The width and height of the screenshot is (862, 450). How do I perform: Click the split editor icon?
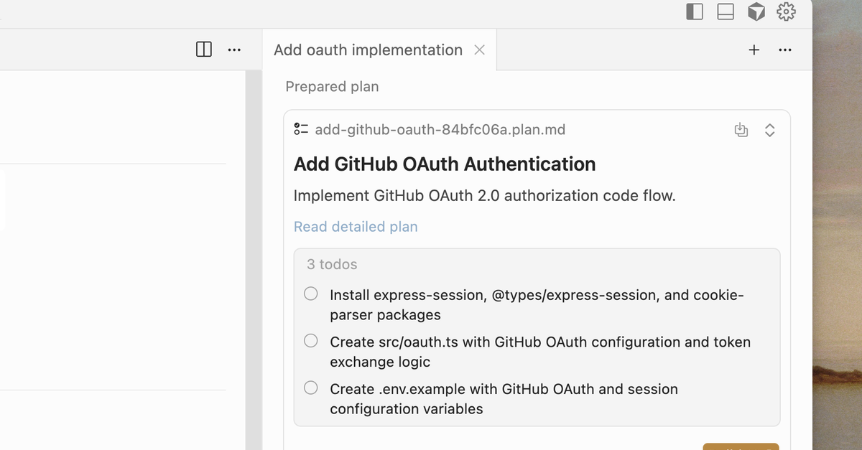point(204,50)
